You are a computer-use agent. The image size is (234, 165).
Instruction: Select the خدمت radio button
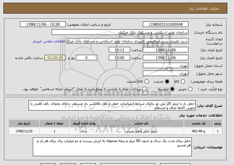pyautogui.click(x=167, y=81)
